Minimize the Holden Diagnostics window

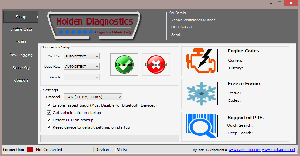(x=271, y=3)
